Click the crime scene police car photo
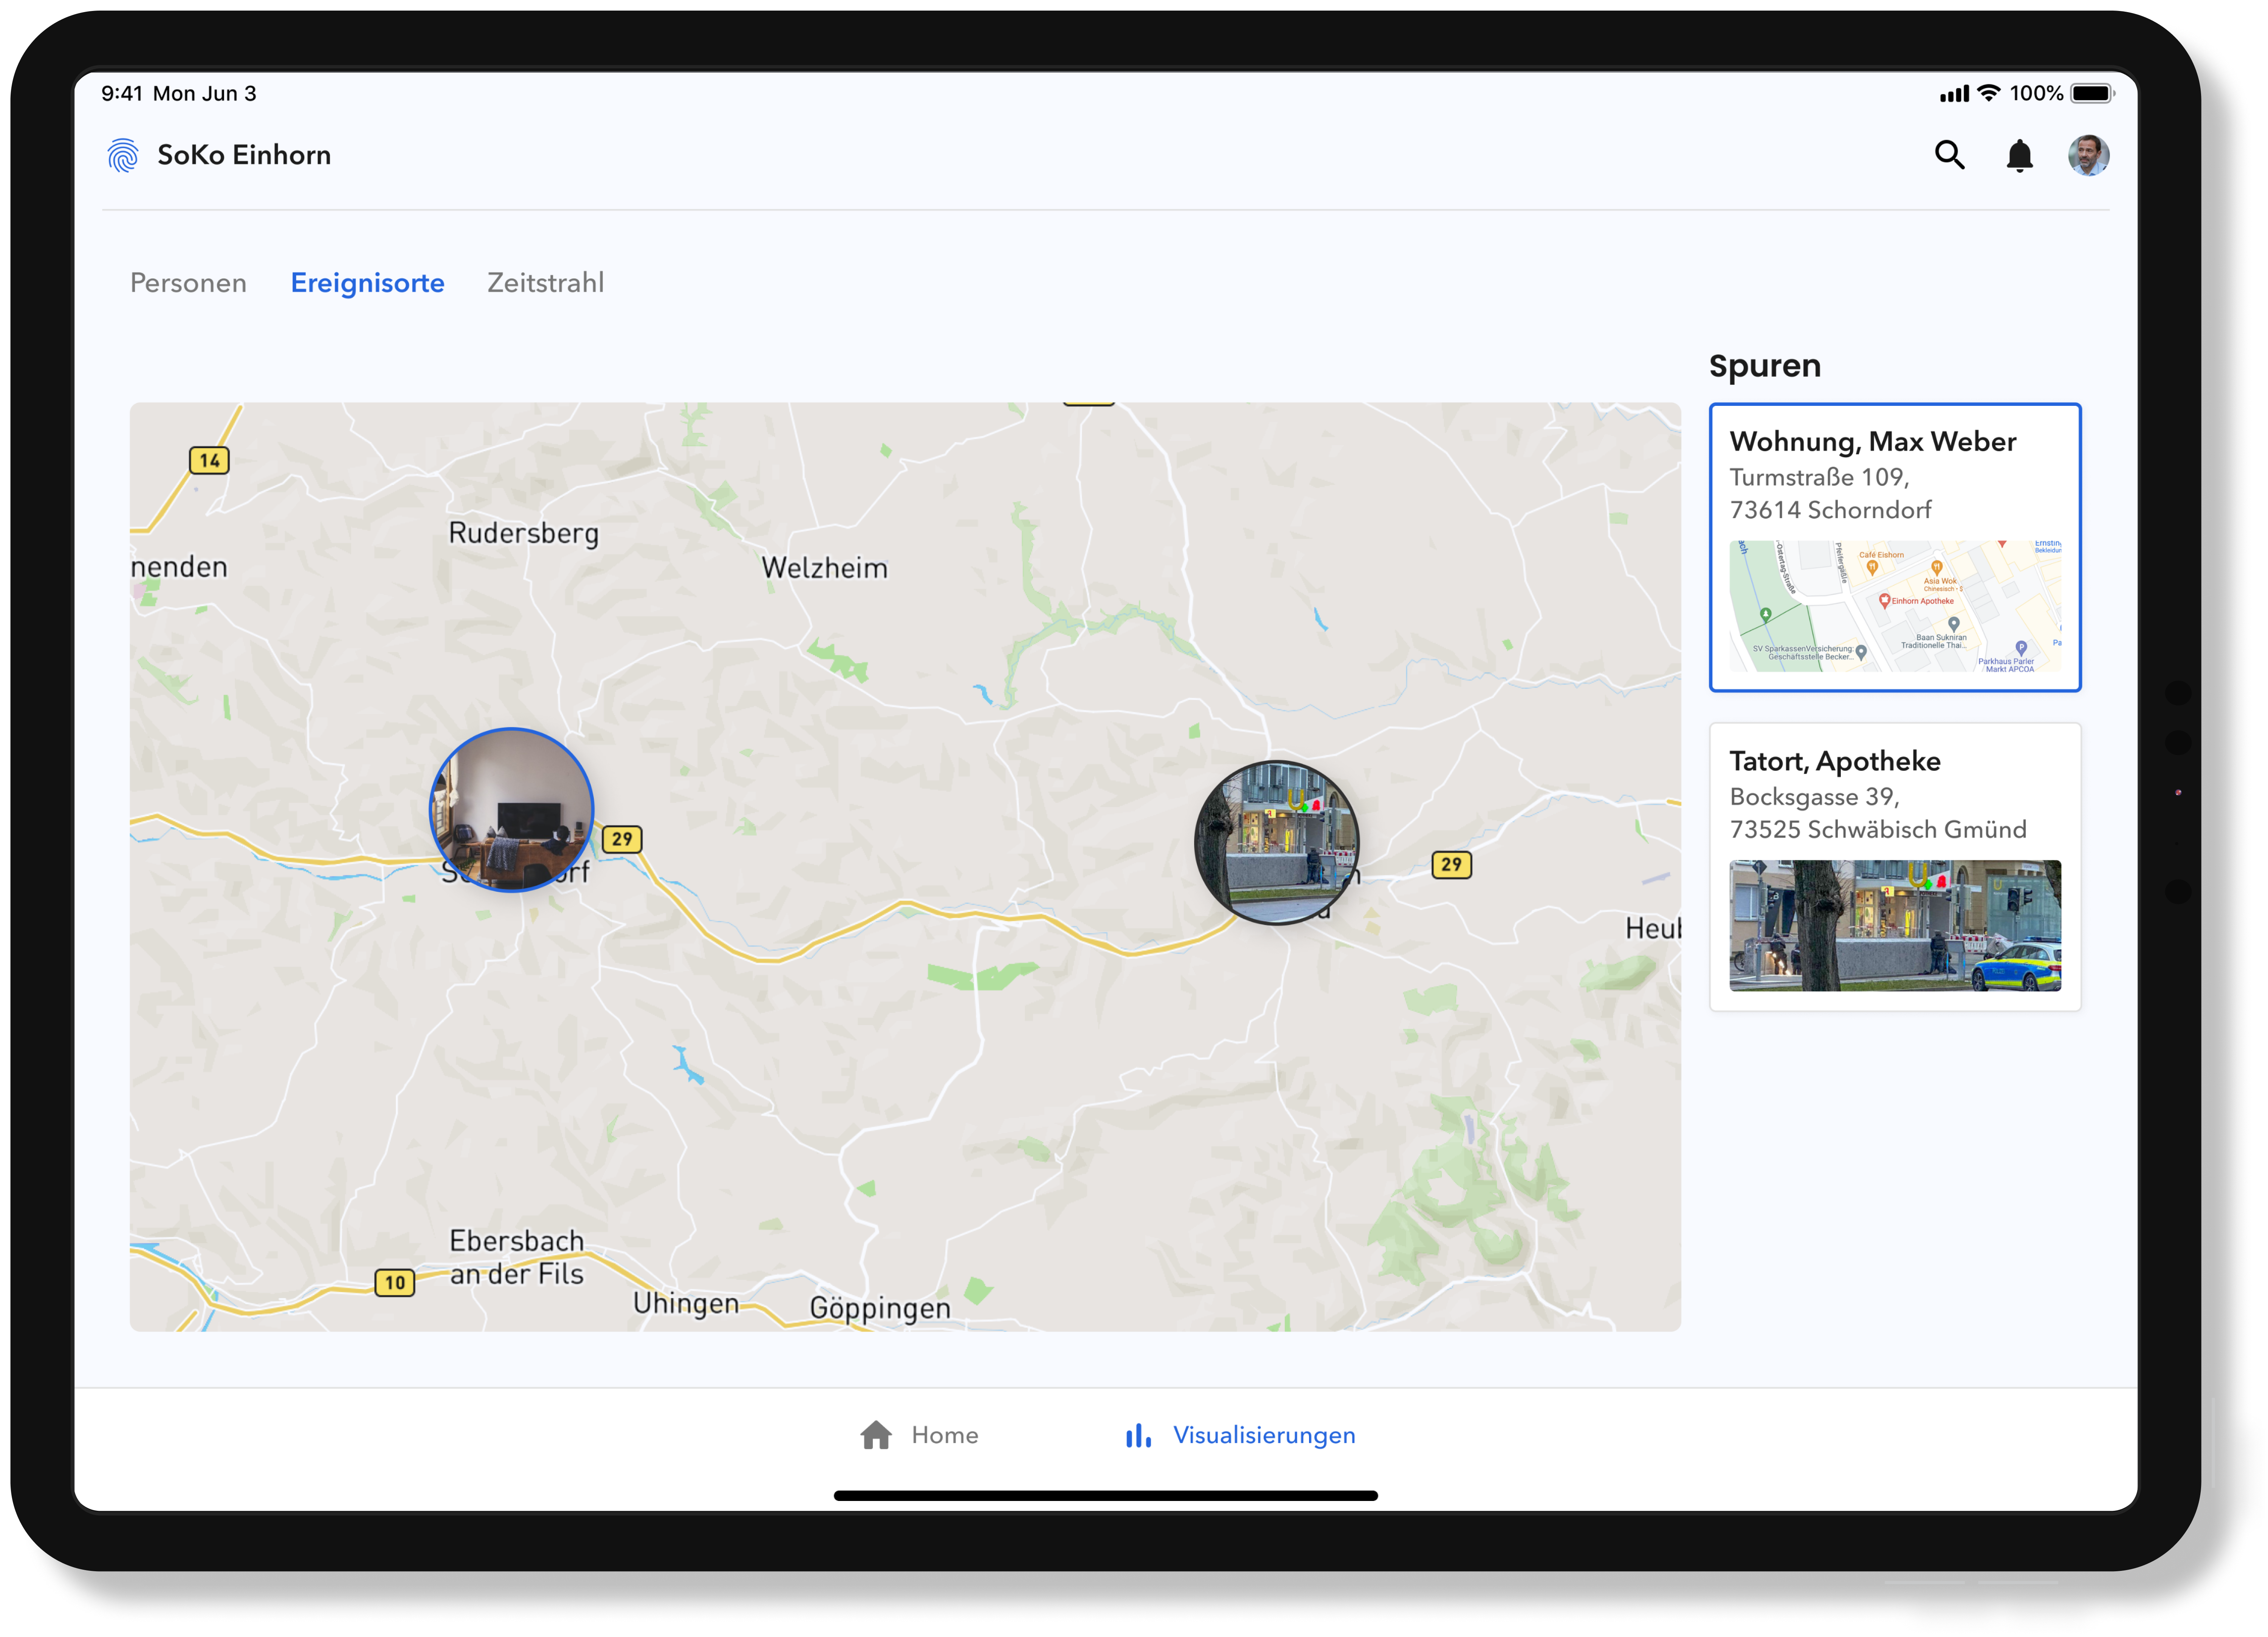This screenshot has width=2268, height=1637. [x=1895, y=925]
